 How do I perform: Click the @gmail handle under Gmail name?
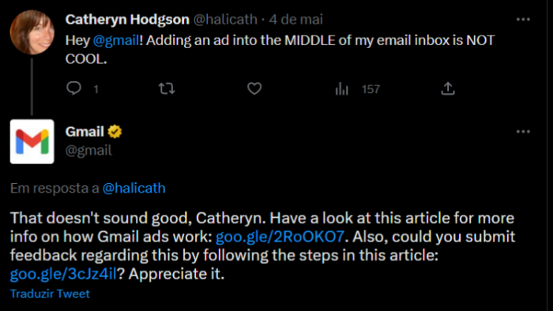click(88, 151)
